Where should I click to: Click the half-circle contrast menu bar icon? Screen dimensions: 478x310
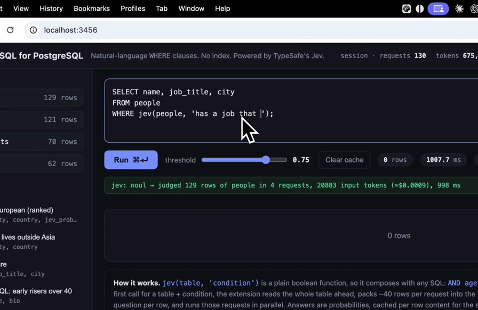pyautogui.click(x=420, y=9)
